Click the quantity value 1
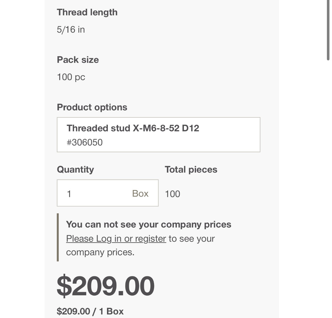Screen dimensions: 332x318 69,194
